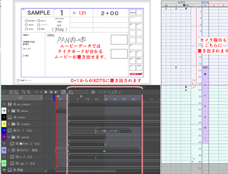Select the first green camera keyframe
228x174 pixels.
pos(68,151)
